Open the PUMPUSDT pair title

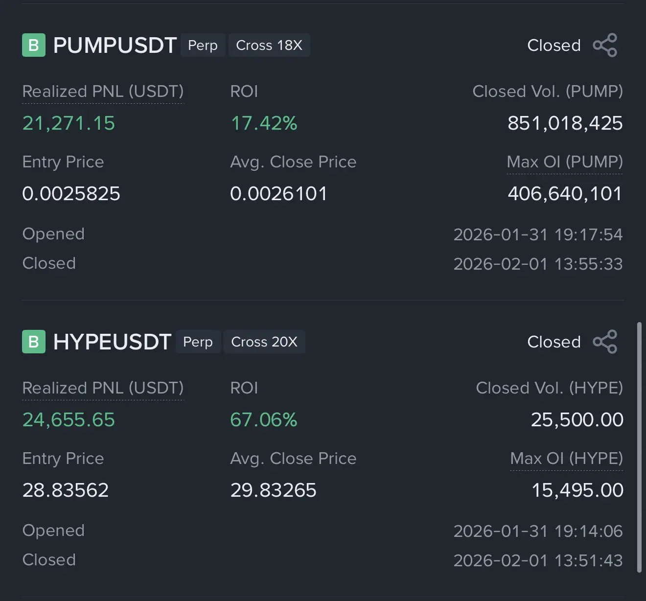[x=115, y=46]
